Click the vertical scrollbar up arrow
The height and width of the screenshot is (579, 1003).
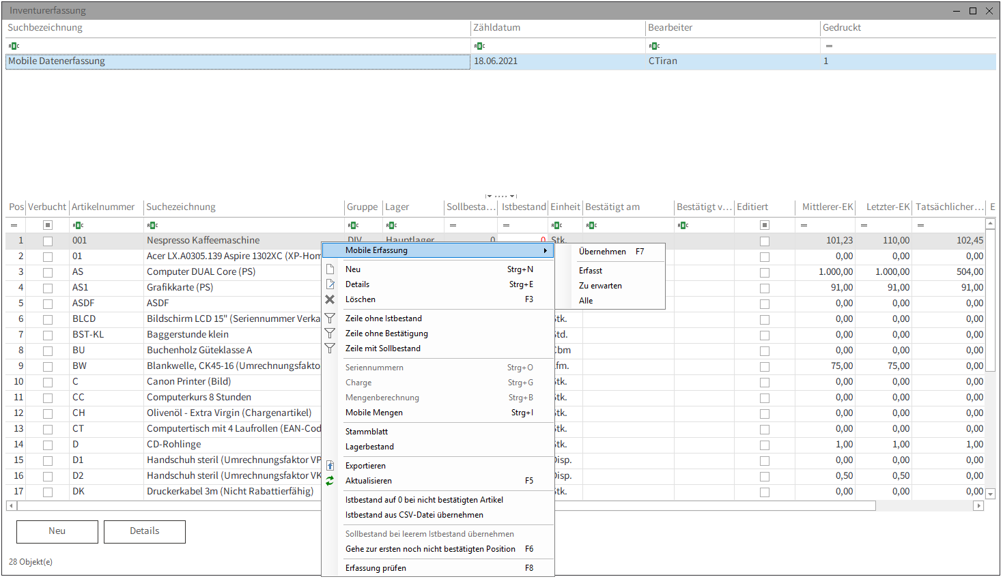pos(991,224)
